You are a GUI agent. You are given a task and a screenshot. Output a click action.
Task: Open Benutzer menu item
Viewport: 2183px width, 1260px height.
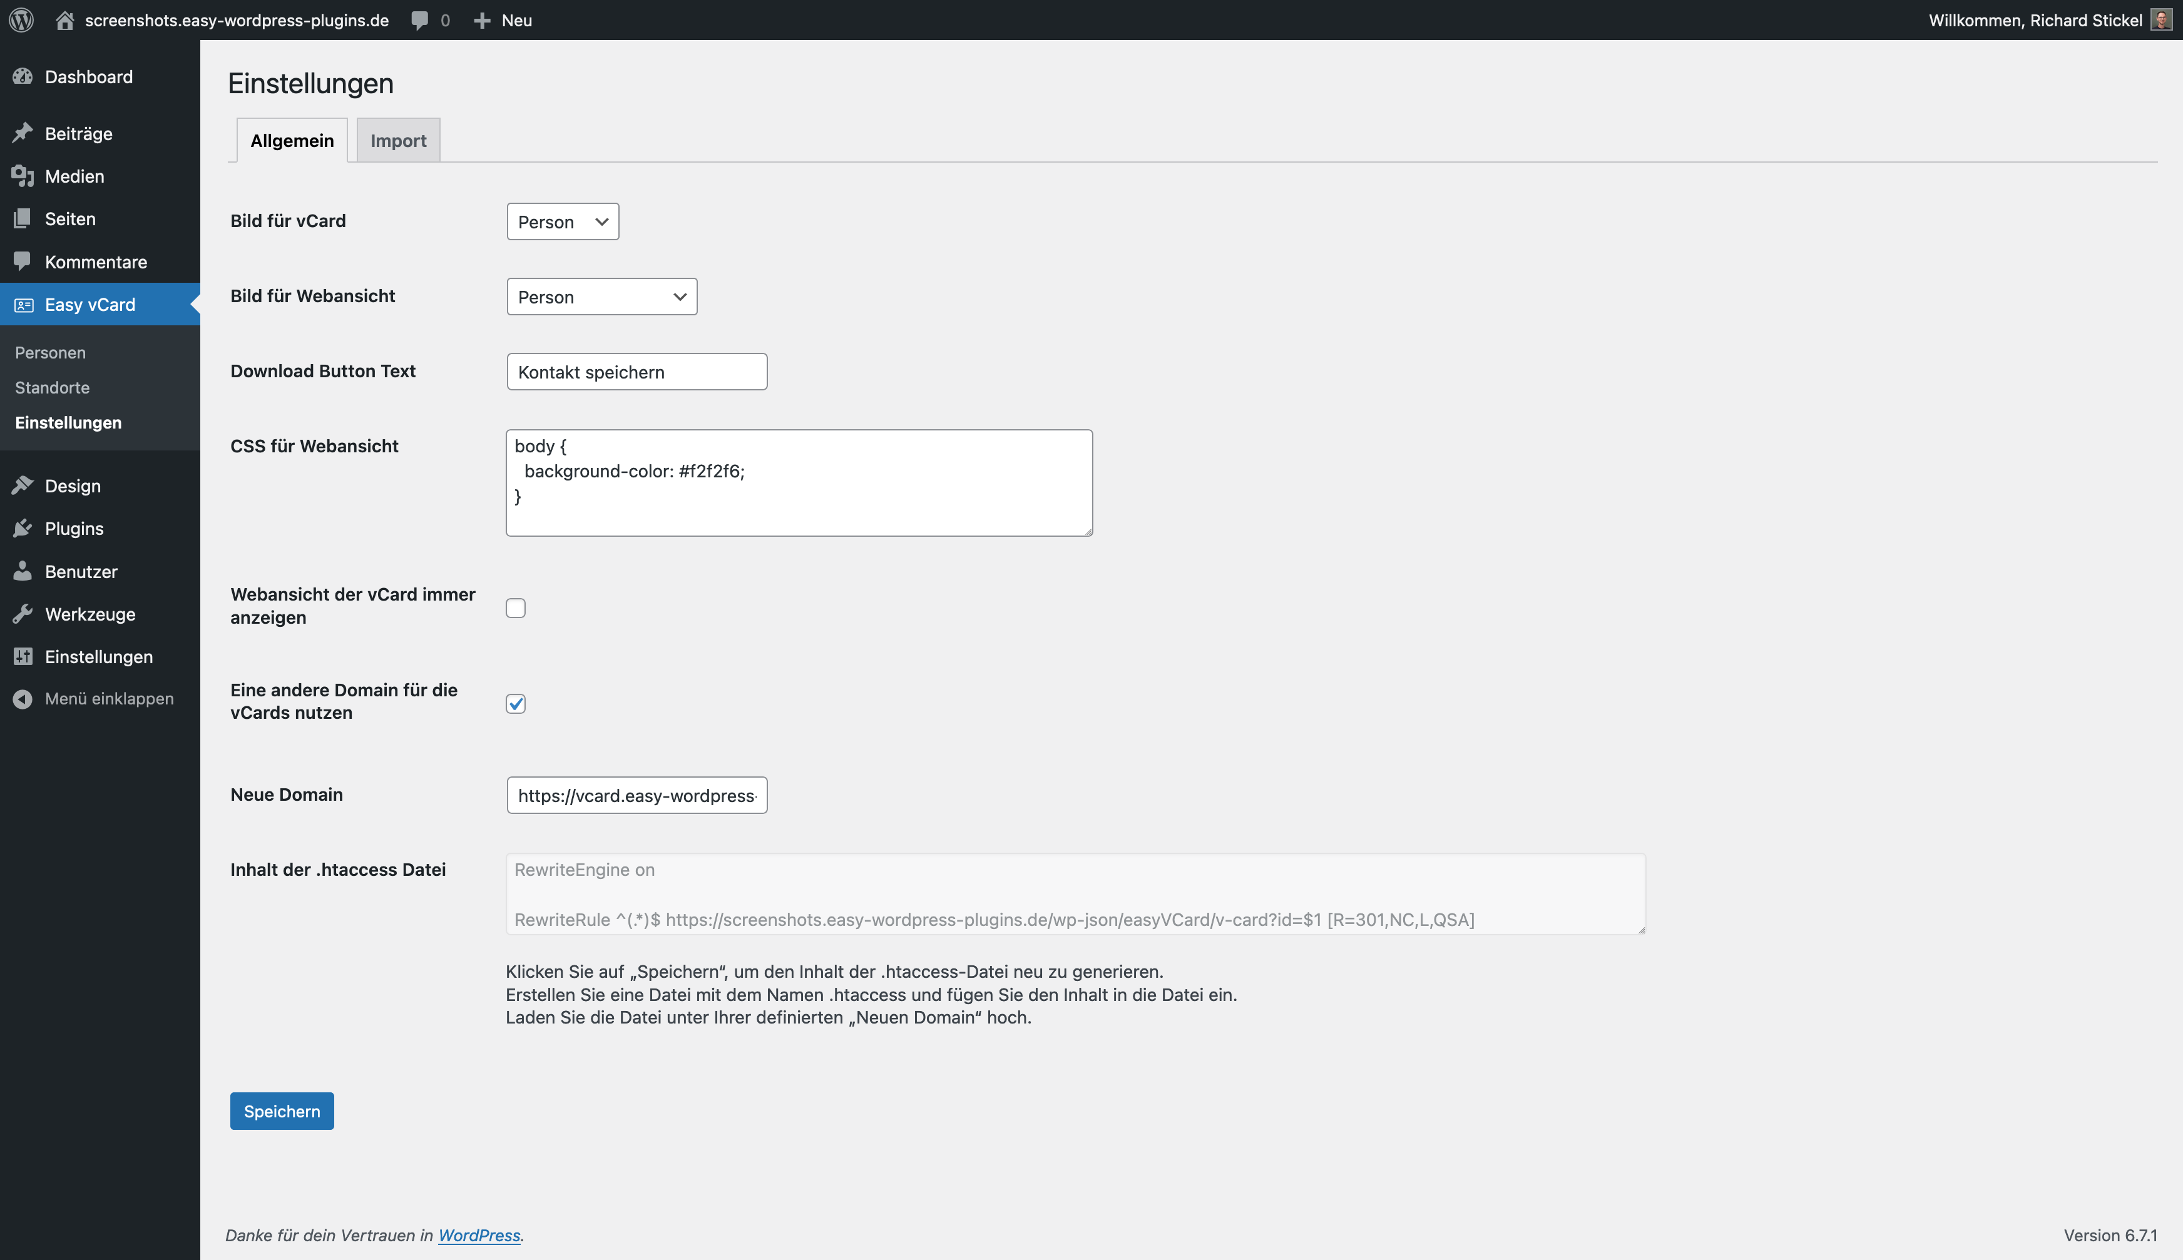tap(100, 571)
